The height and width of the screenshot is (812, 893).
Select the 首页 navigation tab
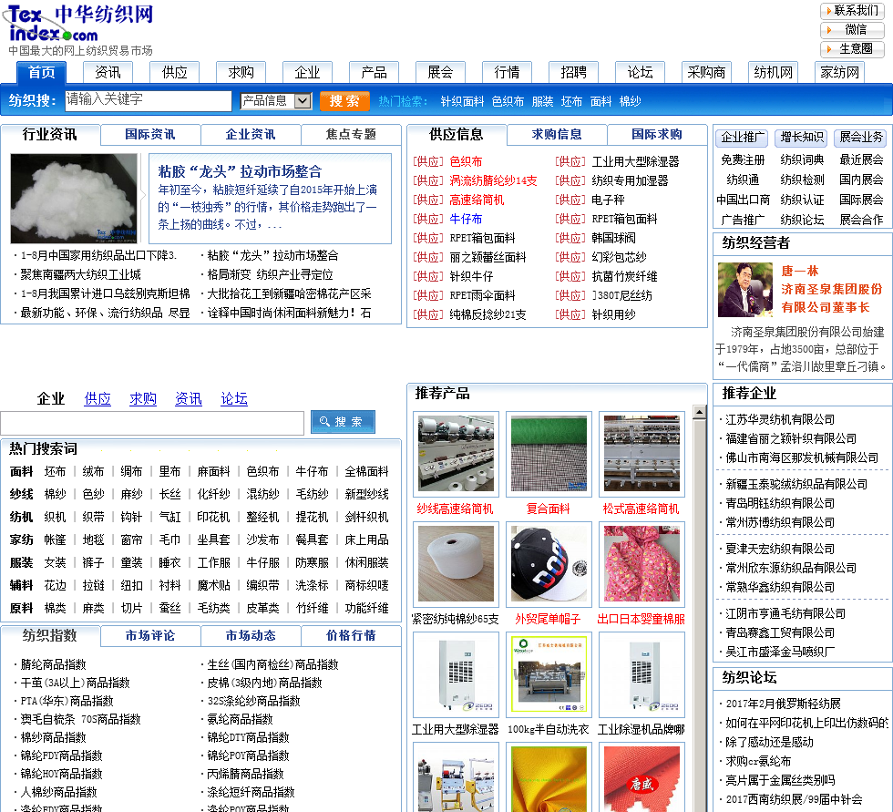[42, 72]
